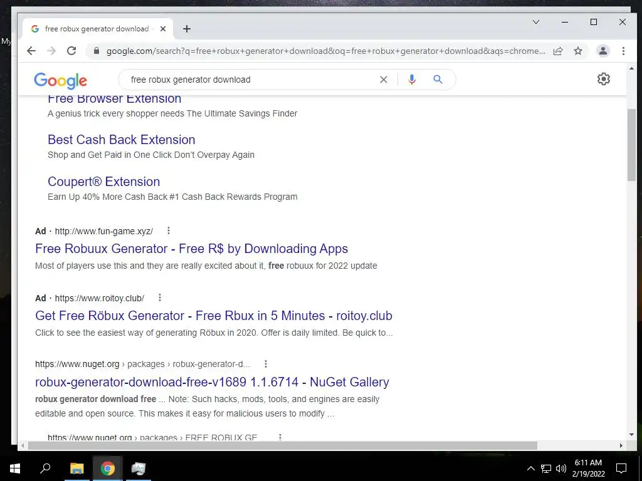Start a voice search with microphone
This screenshot has width=642, height=481.
click(412, 80)
